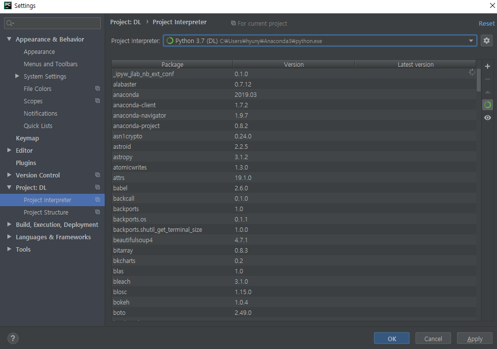Collapse the Project: DL section
The height and width of the screenshot is (349, 497).
point(9,187)
